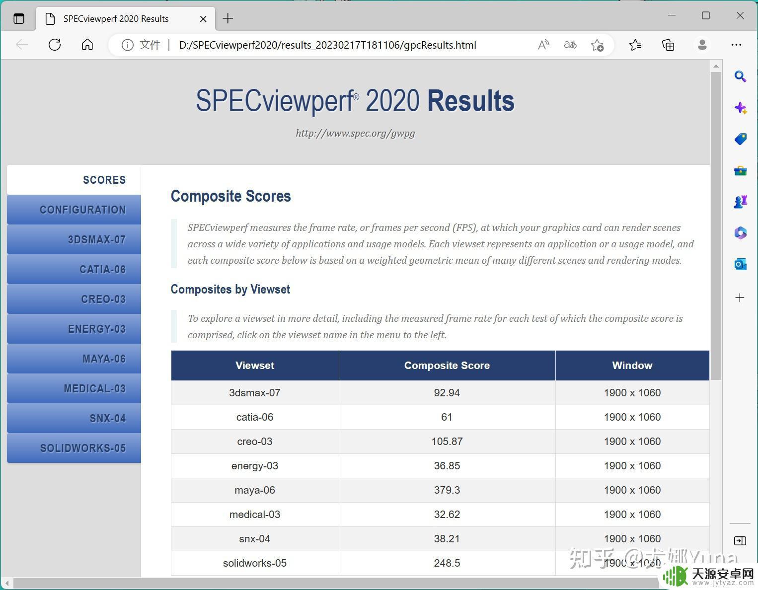The width and height of the screenshot is (758, 590).
Task: Open the browser profile menu
Action: (702, 45)
